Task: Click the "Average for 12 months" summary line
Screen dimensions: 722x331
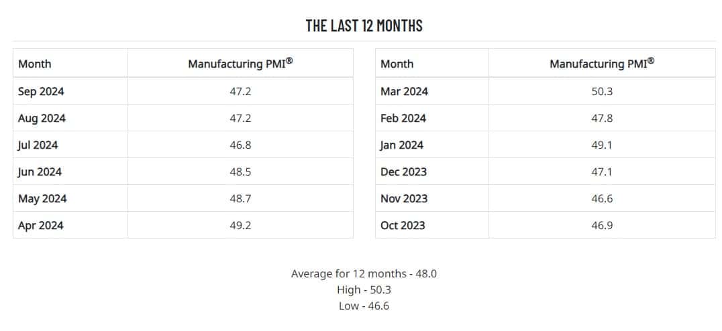Action: point(364,273)
